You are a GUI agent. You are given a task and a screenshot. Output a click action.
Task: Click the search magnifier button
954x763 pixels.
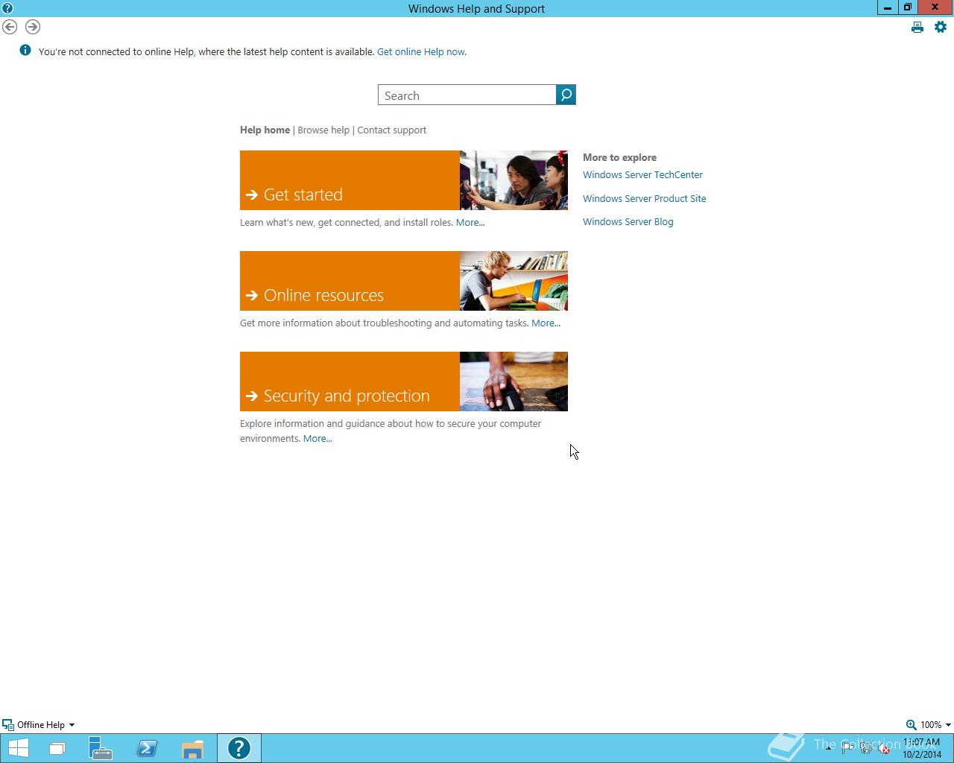tap(566, 95)
